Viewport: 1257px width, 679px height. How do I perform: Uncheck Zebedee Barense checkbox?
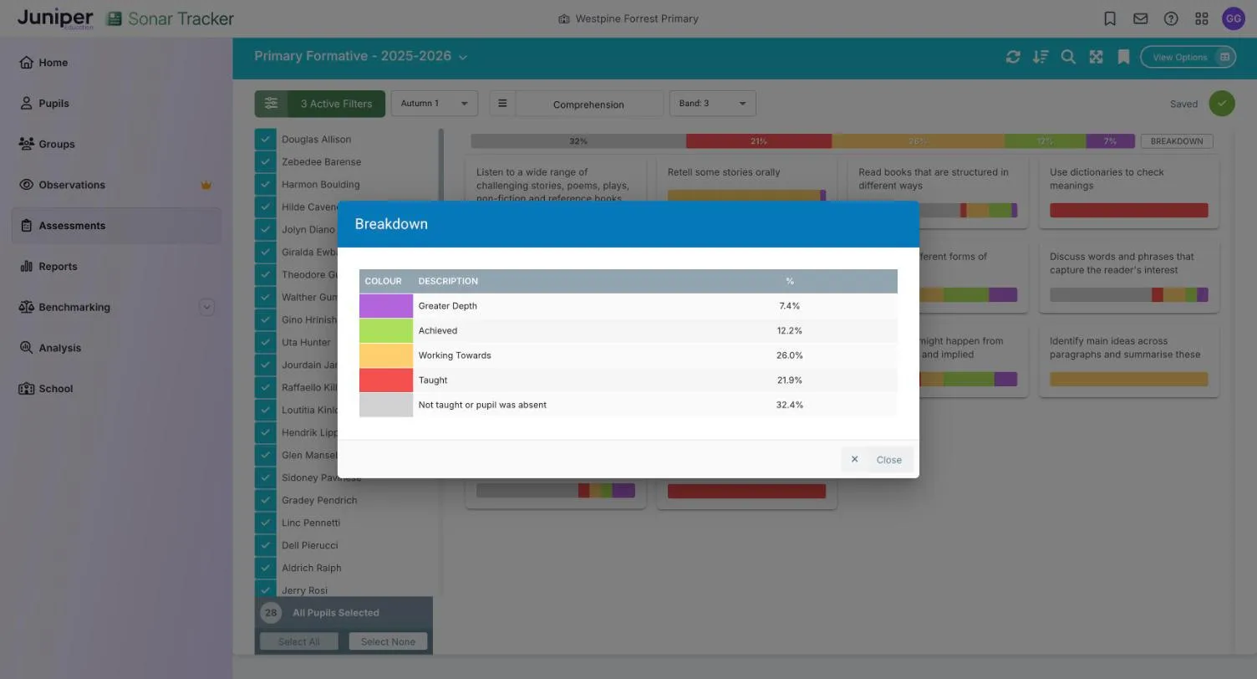pos(265,162)
